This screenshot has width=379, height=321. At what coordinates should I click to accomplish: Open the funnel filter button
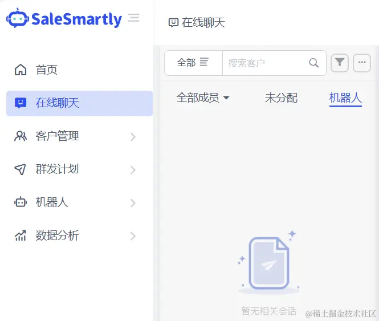(x=340, y=63)
